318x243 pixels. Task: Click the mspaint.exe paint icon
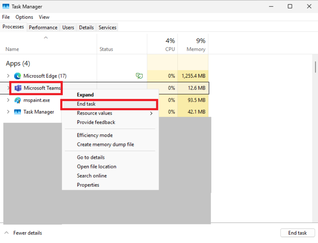click(x=18, y=100)
